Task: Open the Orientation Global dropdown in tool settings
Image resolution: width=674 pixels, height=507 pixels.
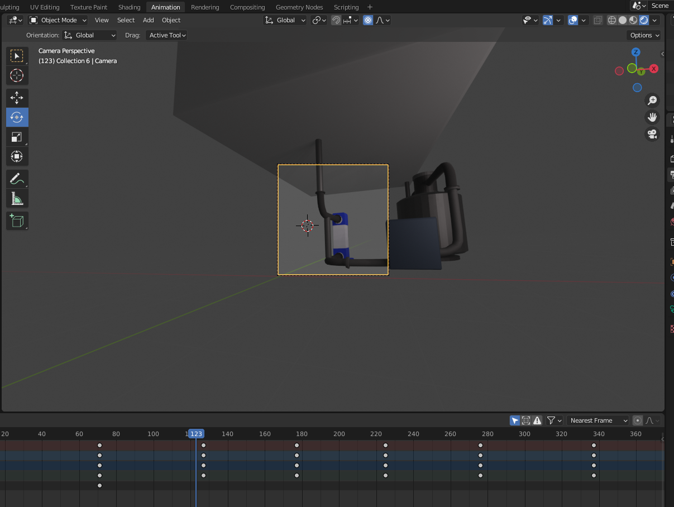Action: 90,35
